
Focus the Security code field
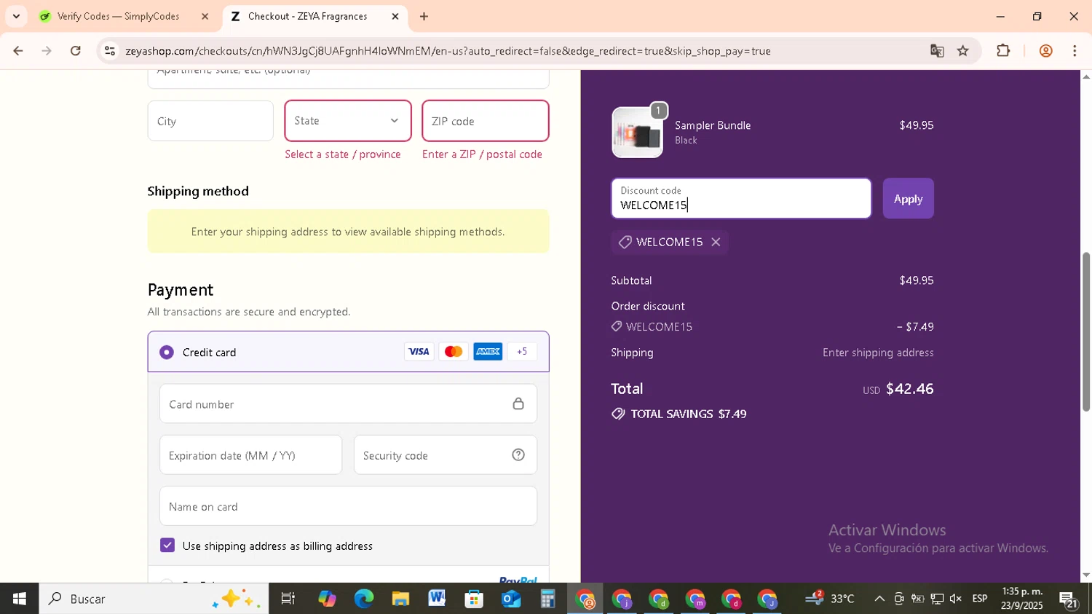point(446,455)
